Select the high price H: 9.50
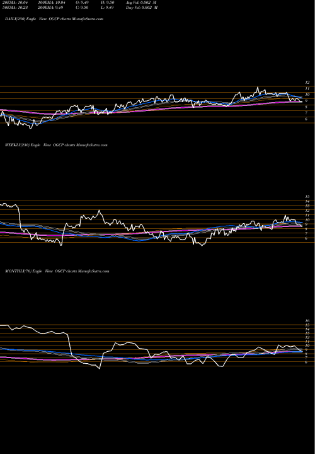 [108, 3]
